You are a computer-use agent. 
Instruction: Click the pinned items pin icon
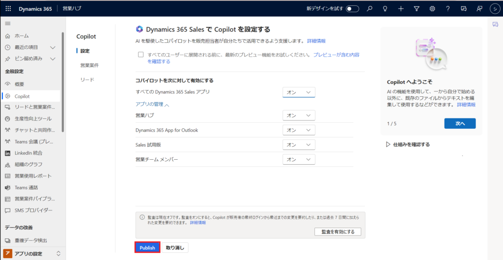(8, 59)
